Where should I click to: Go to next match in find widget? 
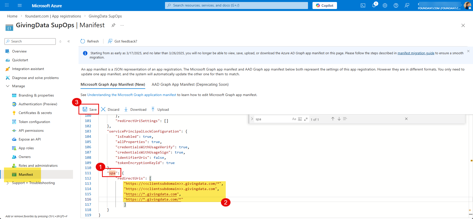tap(339, 119)
